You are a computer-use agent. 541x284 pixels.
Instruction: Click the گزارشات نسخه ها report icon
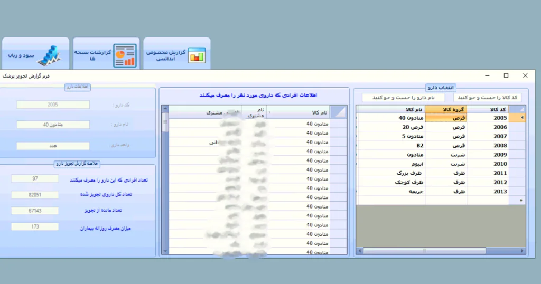click(125, 55)
